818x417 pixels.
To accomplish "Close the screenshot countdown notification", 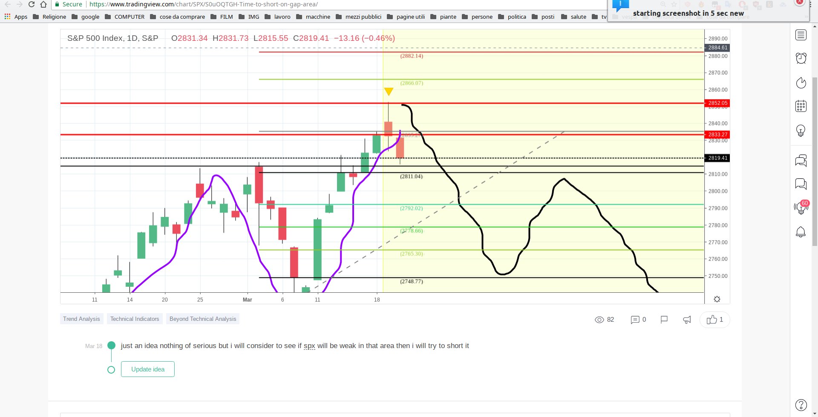I will click(799, 2).
